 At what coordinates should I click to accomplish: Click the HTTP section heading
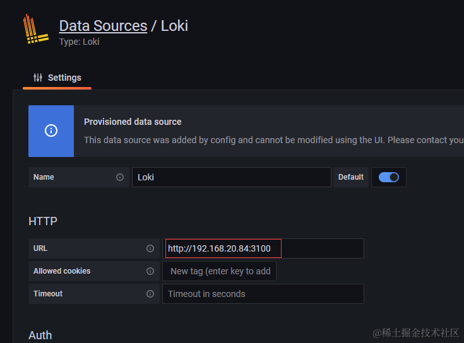(x=43, y=221)
